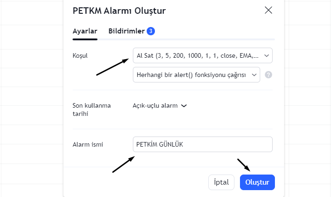The height and width of the screenshot is (197, 331).
Task: Click the Oluştur button
Action: 257,182
